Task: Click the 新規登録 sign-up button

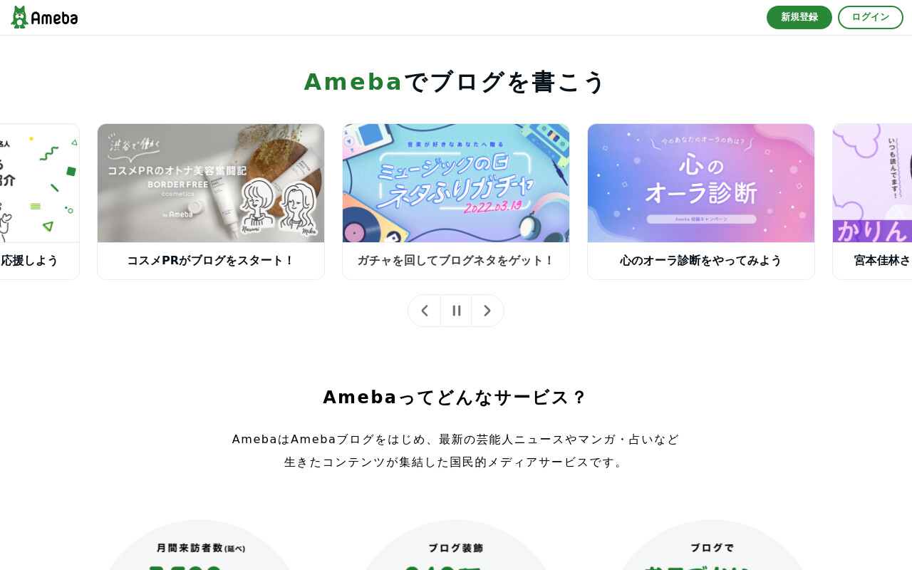Action: click(799, 17)
